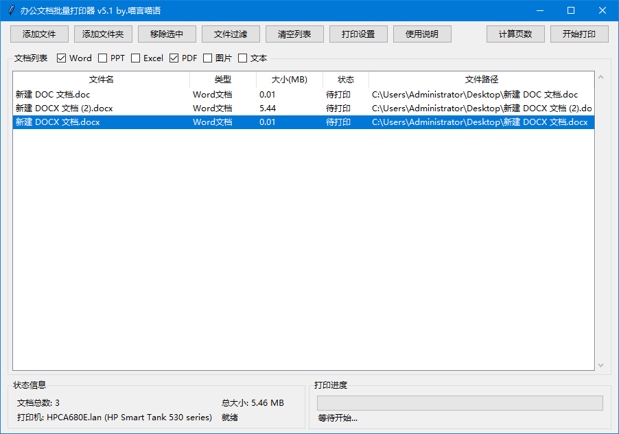
Task: Enable the 文本 filter checkbox
Action: pos(243,58)
